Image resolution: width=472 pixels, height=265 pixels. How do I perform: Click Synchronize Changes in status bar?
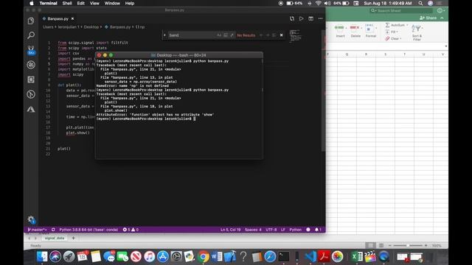(53, 230)
